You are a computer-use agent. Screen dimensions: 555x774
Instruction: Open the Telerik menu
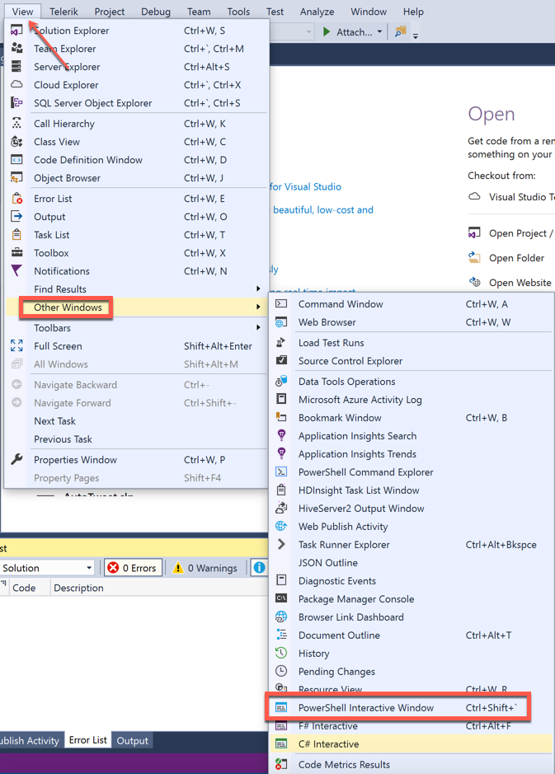click(63, 12)
